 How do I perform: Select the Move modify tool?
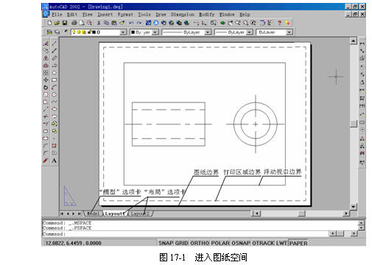pyautogui.click(x=46, y=80)
